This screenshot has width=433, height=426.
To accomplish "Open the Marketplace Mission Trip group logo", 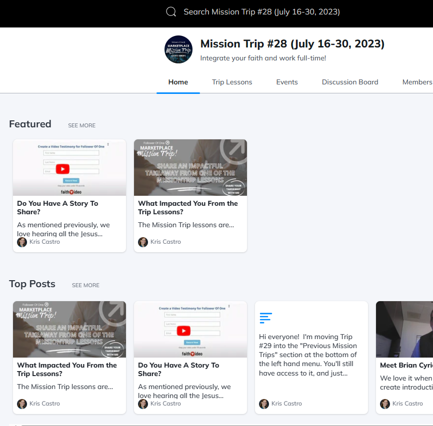I will click(x=178, y=49).
